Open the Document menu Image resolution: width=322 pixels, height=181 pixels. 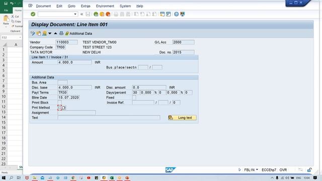[x=43, y=6]
